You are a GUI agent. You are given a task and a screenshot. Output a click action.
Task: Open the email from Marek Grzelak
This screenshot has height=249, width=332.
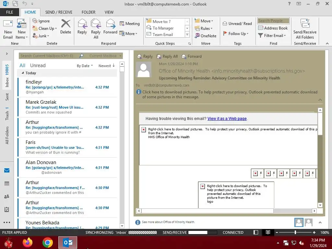tap(67, 107)
